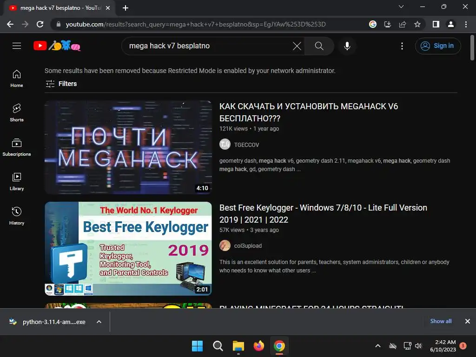
Task: Click the magnifier search button
Action: 319,46
